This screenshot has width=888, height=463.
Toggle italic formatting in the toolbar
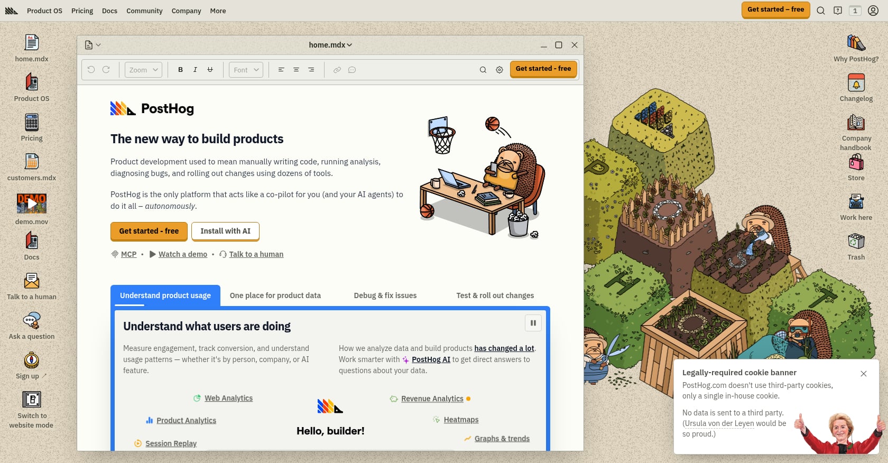pyautogui.click(x=195, y=70)
